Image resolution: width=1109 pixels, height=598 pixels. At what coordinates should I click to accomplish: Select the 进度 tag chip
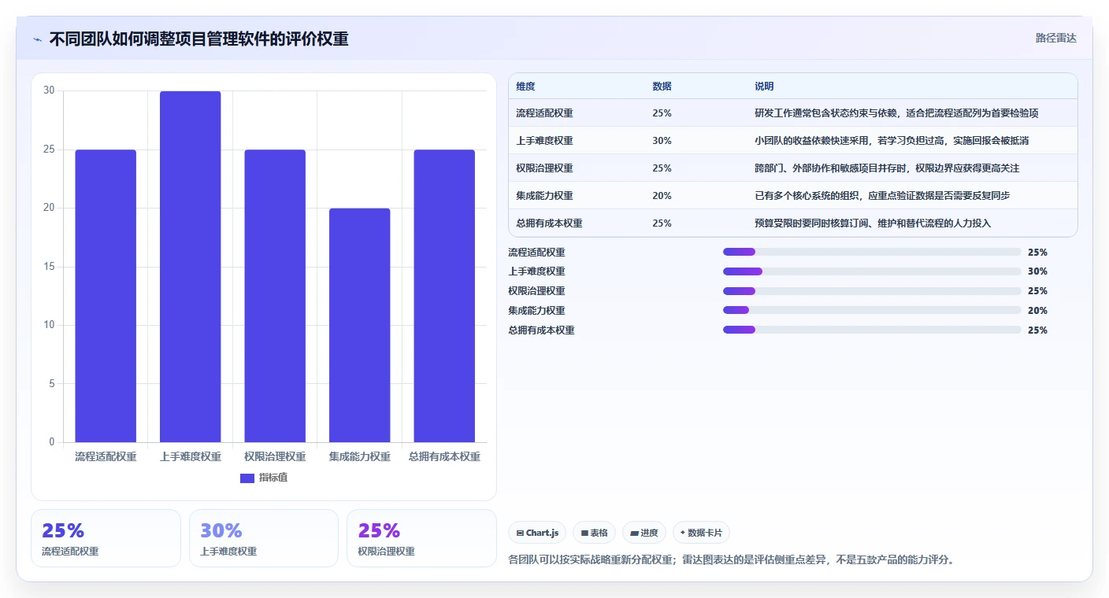coord(644,533)
